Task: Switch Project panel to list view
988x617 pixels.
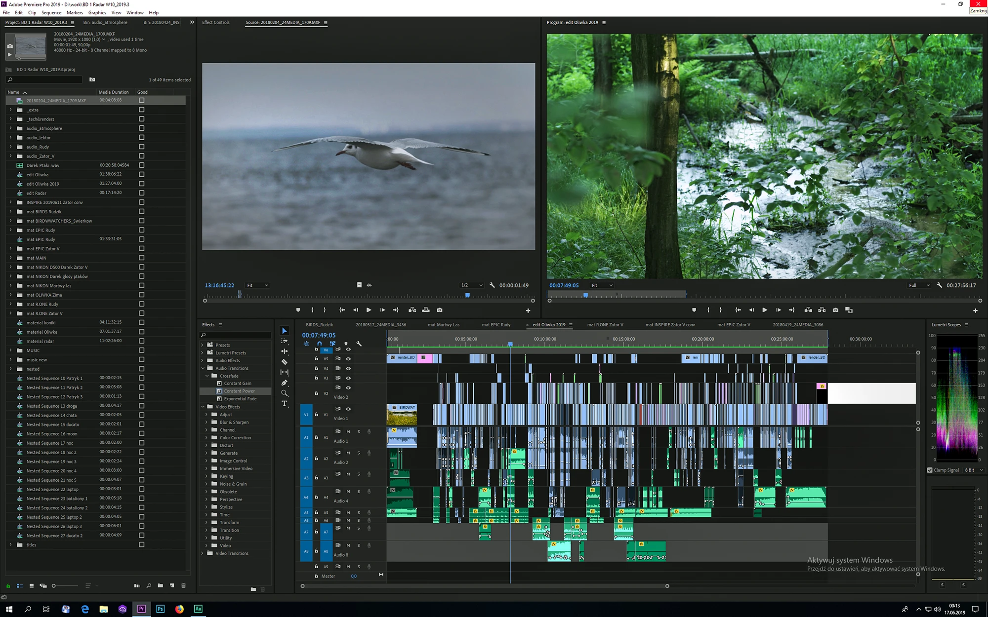Action: (20, 586)
